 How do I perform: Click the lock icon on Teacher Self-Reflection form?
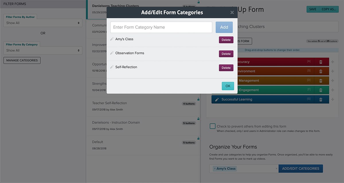coord(198,99)
